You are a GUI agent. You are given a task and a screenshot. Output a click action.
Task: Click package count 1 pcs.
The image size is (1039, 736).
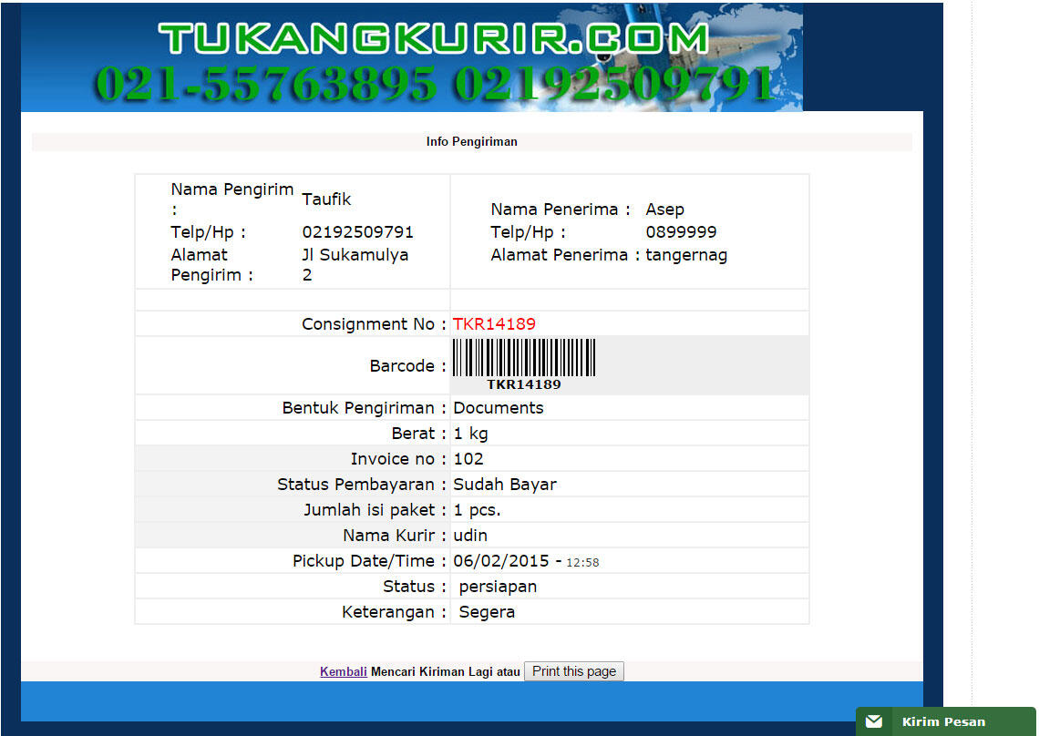click(477, 511)
